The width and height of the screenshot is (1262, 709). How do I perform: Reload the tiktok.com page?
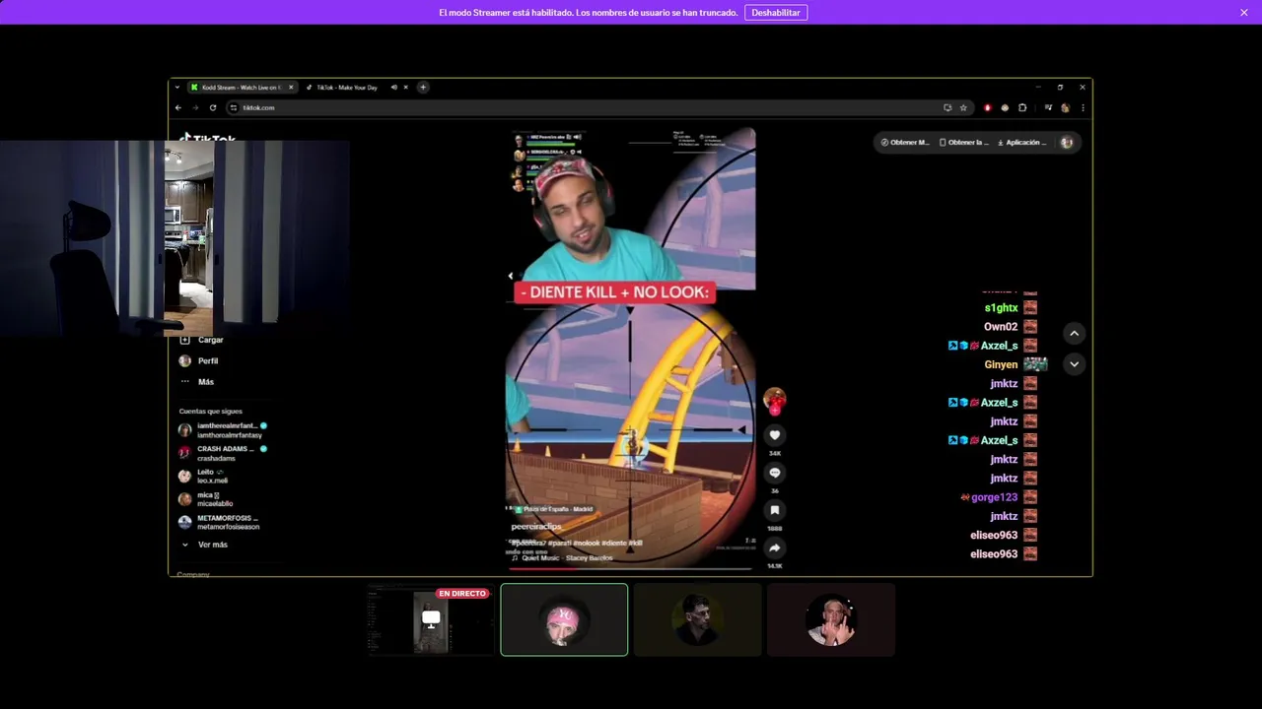coord(213,107)
